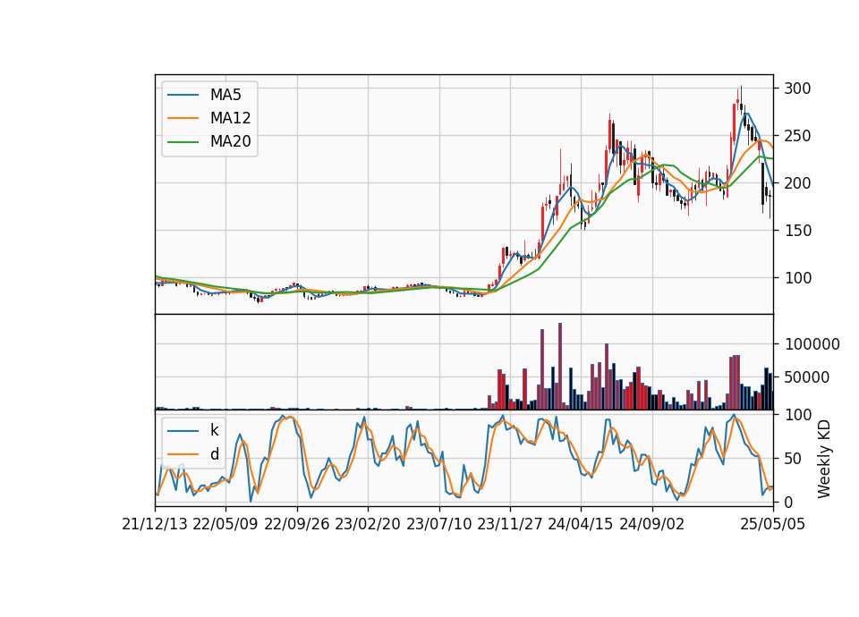Click the 50 tick on the KD axis
This screenshot has width=859, height=617.
coord(793,458)
